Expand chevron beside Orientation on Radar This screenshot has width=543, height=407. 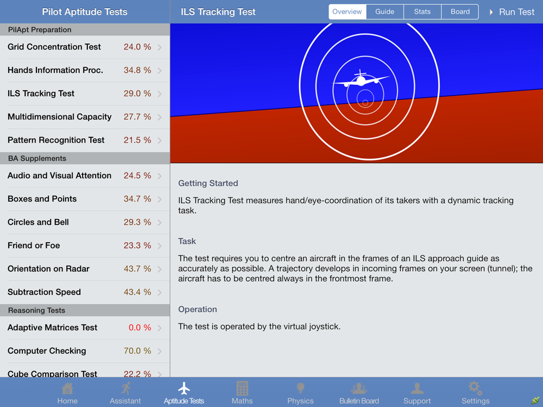[x=160, y=269]
